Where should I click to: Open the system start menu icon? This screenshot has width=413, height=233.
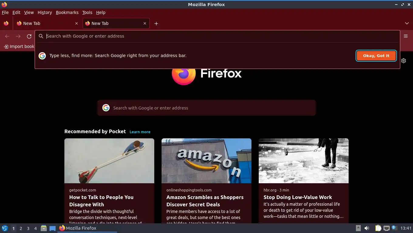tap(5, 228)
